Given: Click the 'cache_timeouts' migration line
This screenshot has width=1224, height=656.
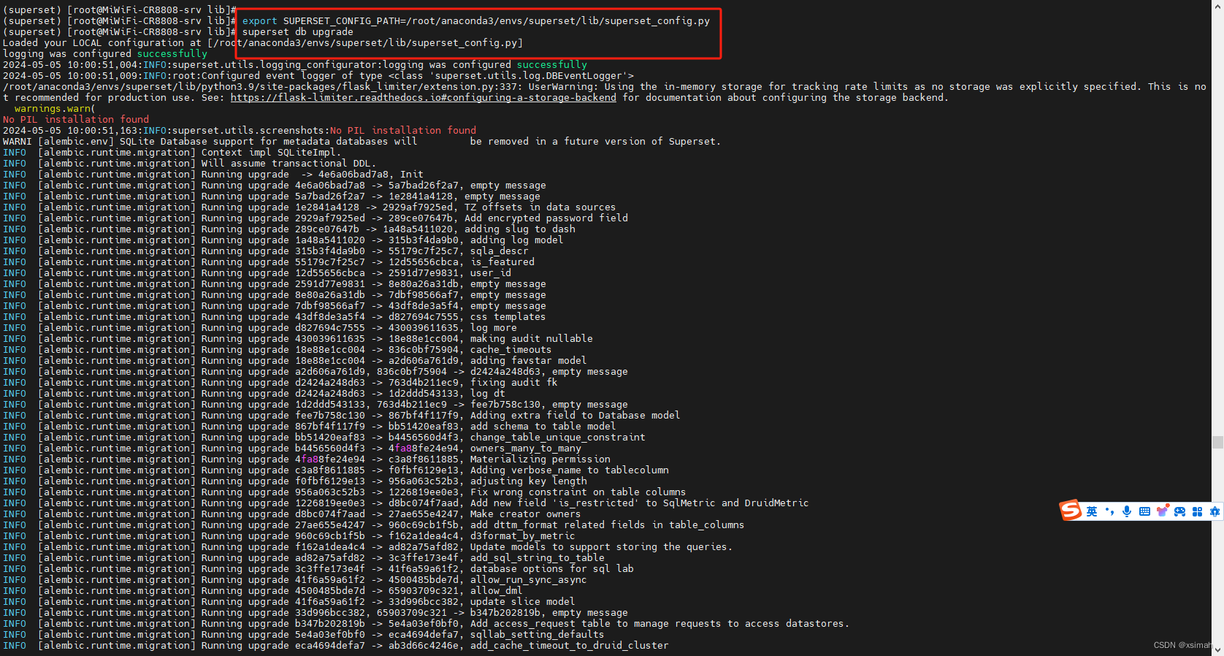Looking at the screenshot, I should 278,349.
